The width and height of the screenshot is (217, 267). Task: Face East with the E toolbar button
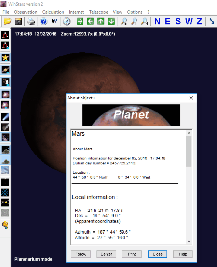coord(168,21)
